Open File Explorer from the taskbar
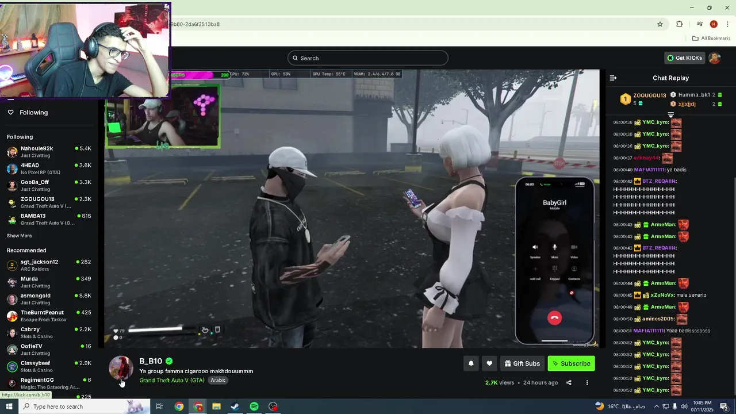This screenshot has width=736, height=414. [216, 407]
